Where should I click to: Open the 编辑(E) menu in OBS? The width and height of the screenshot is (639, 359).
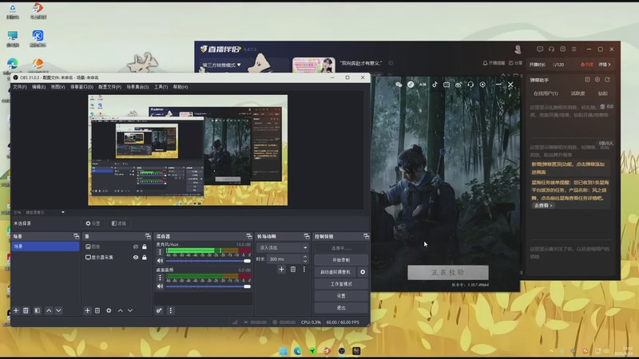(x=38, y=87)
